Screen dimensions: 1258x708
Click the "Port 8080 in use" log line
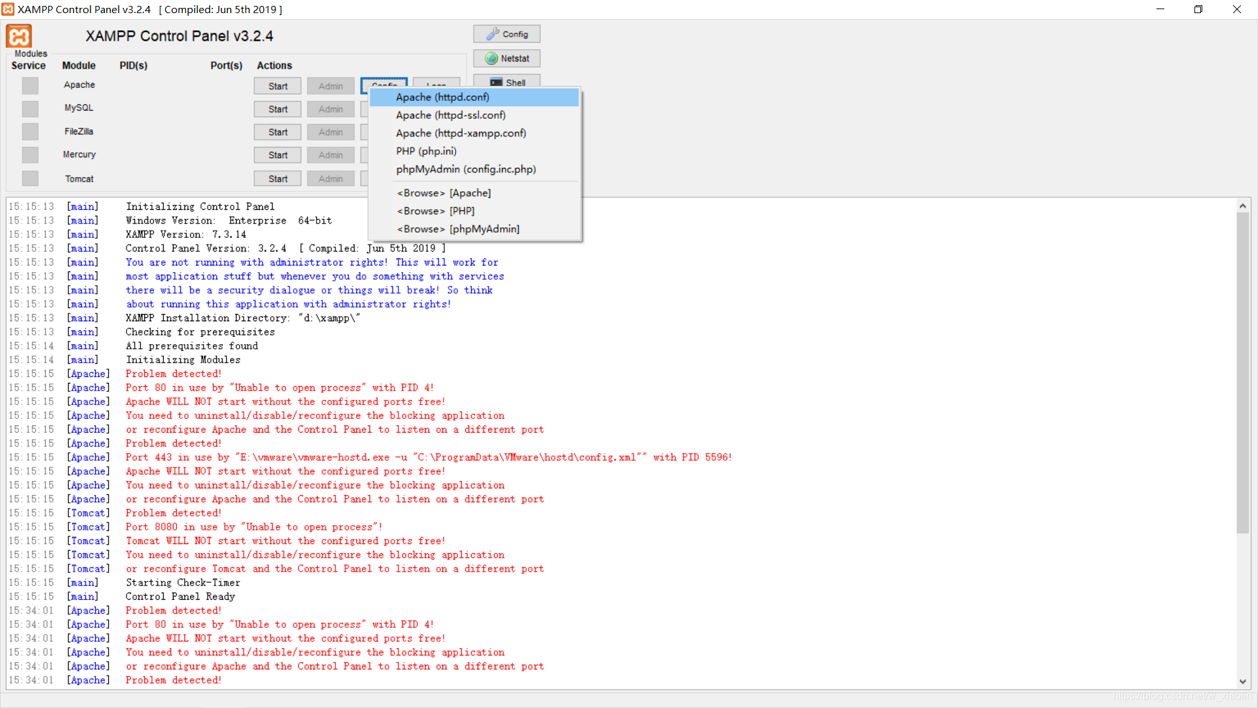point(254,526)
